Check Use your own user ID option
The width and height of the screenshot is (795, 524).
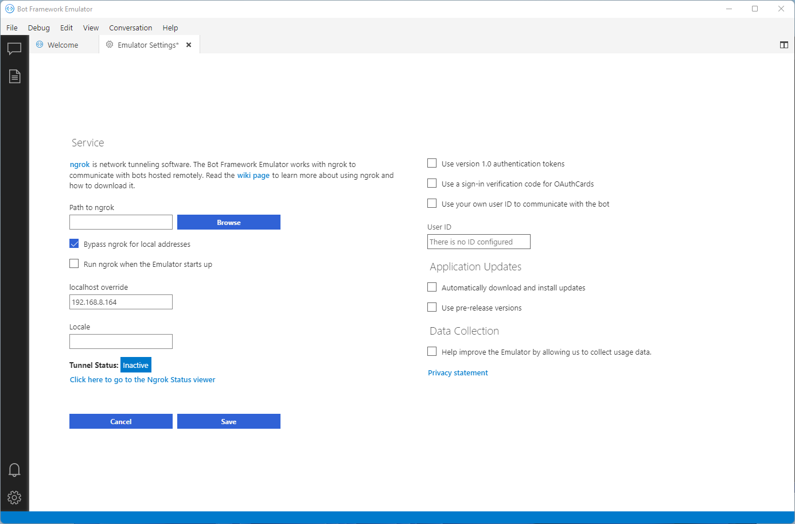click(x=432, y=203)
